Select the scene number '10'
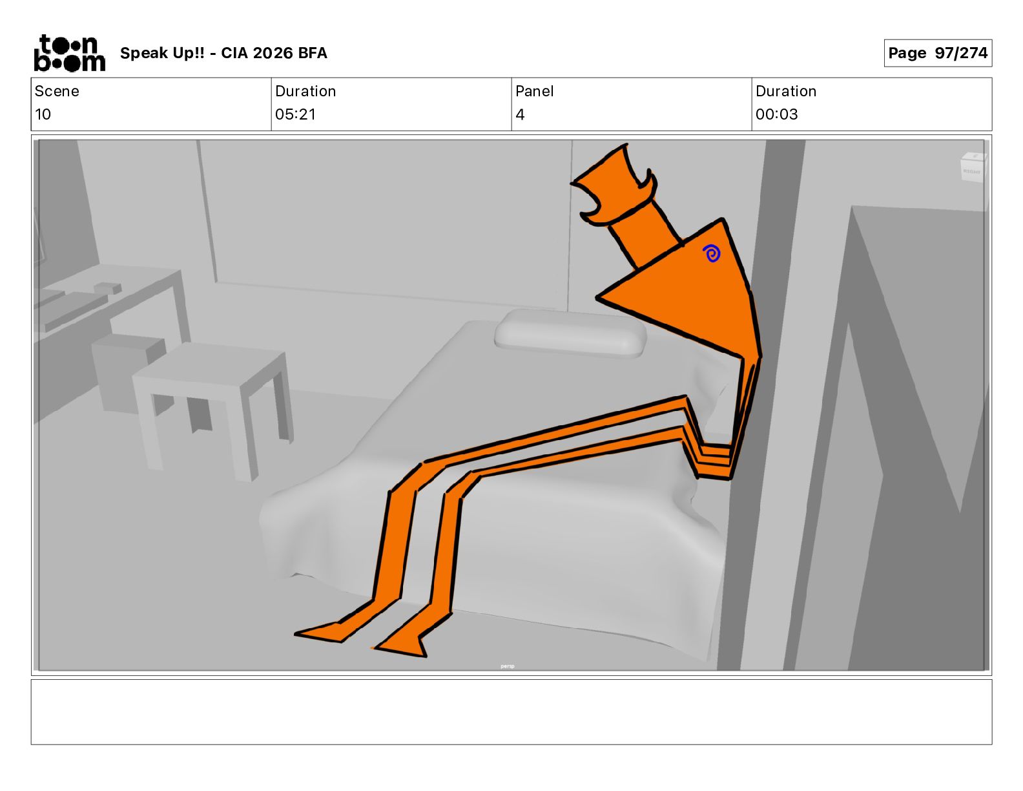This screenshot has width=1023, height=791. point(43,114)
